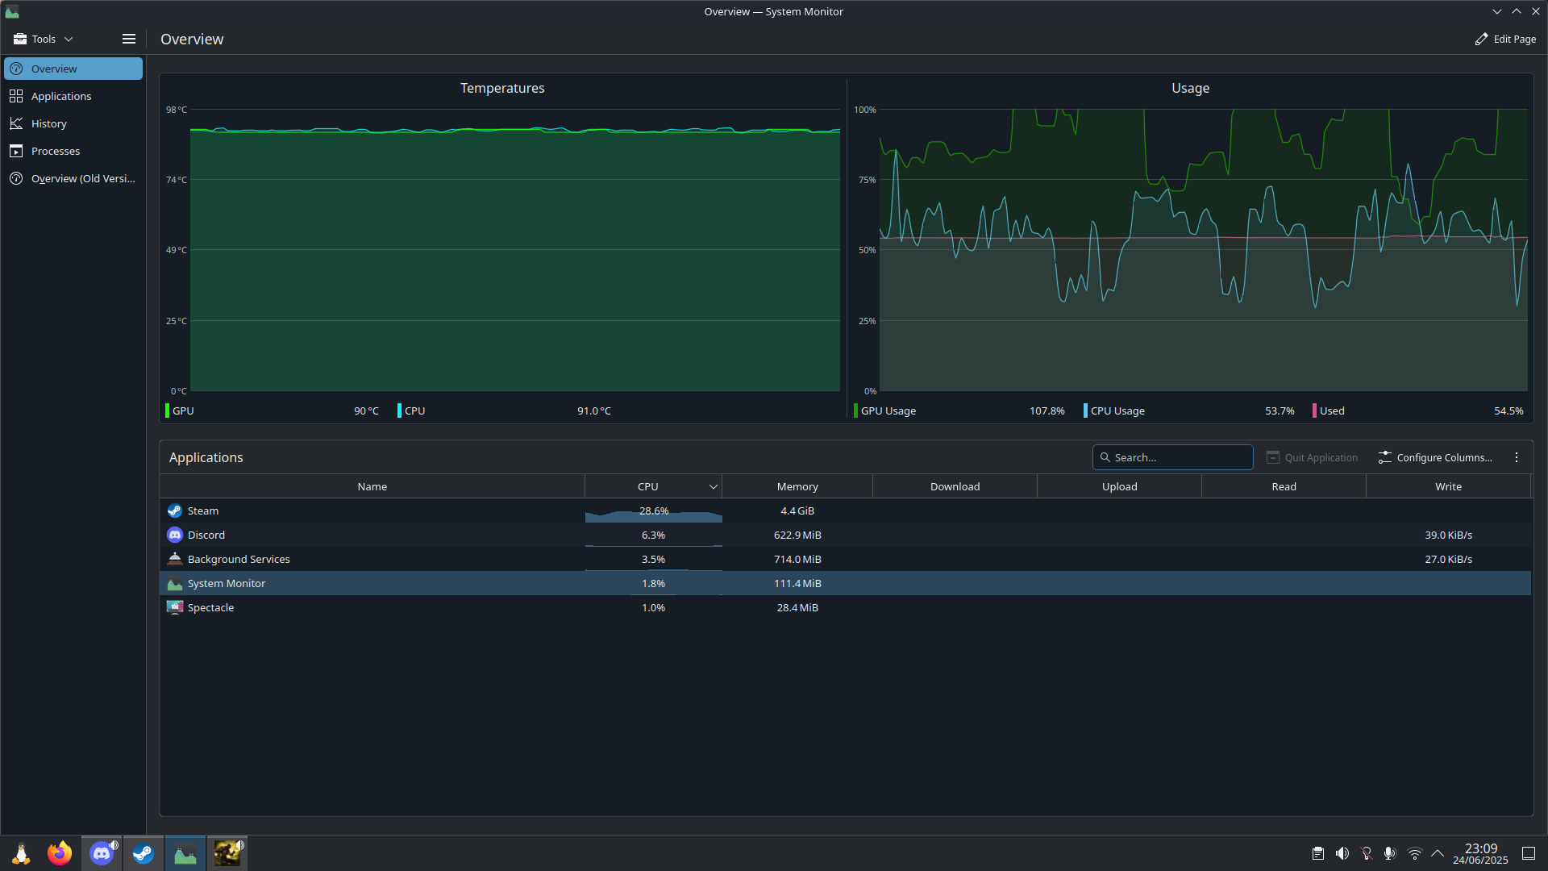Launch Firefox from the taskbar
Screen dimensions: 1548x871
(59, 853)
